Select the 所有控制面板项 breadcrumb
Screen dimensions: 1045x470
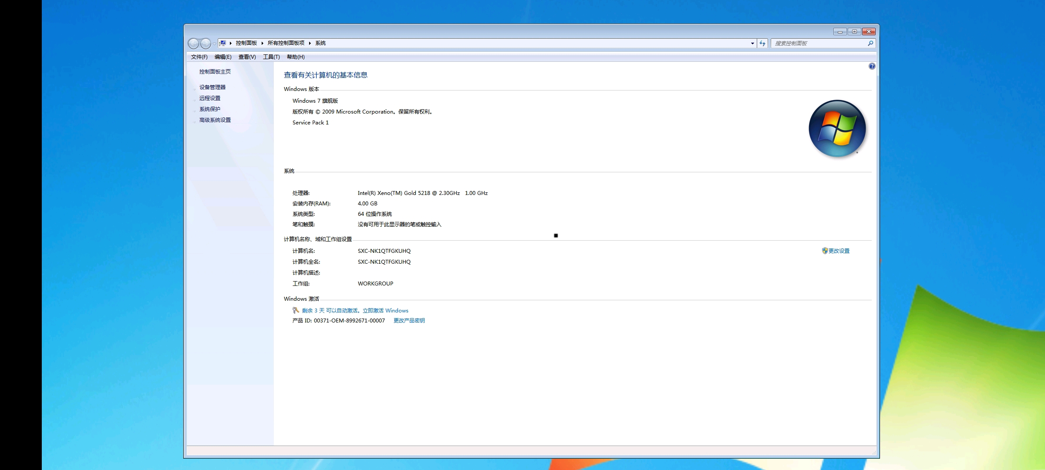coord(286,43)
